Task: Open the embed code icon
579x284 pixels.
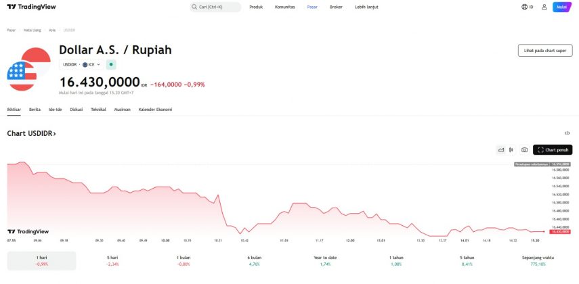Action: [567, 133]
